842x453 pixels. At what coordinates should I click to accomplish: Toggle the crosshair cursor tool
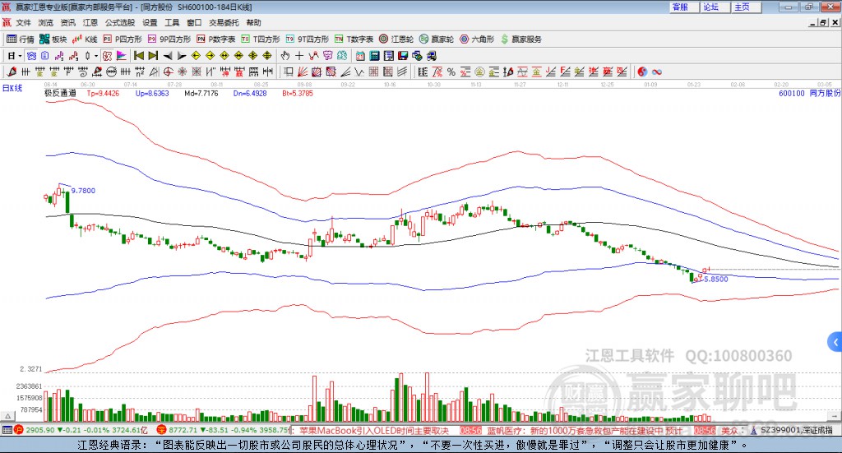click(x=299, y=56)
